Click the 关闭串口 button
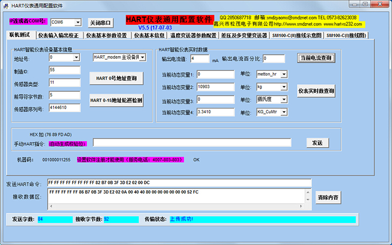The image size is (392, 245). point(101,23)
